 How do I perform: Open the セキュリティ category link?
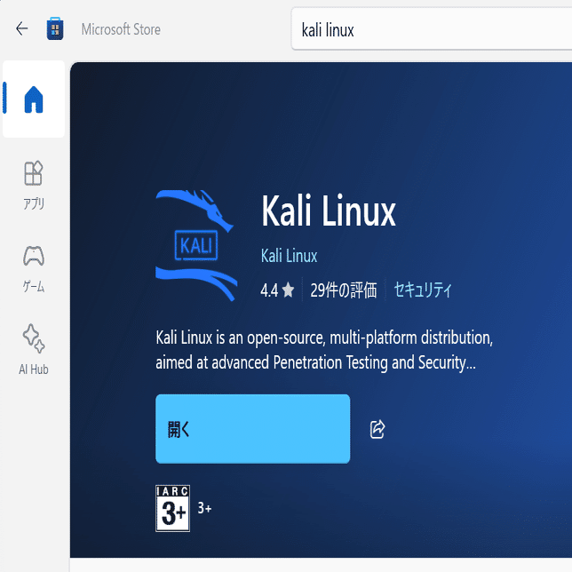pyautogui.click(x=423, y=290)
